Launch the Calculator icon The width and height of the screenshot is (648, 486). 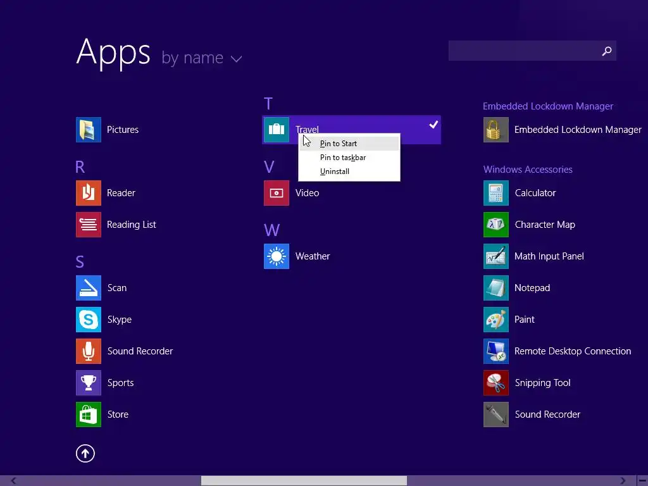coord(496,193)
